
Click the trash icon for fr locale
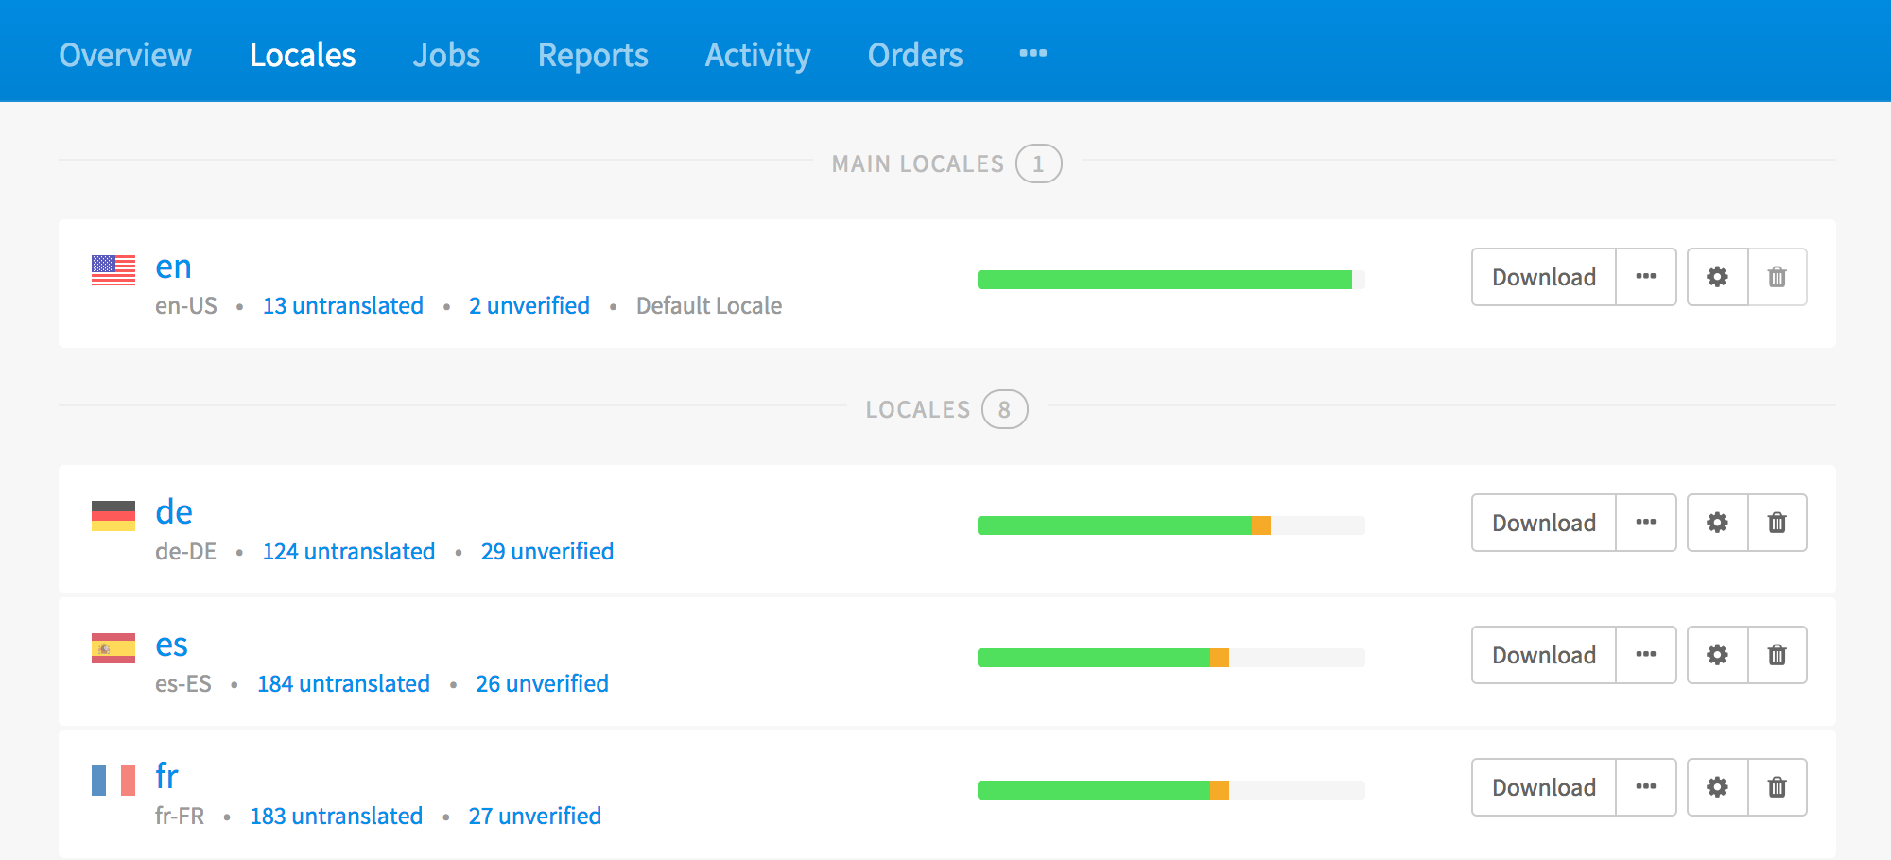click(1777, 787)
